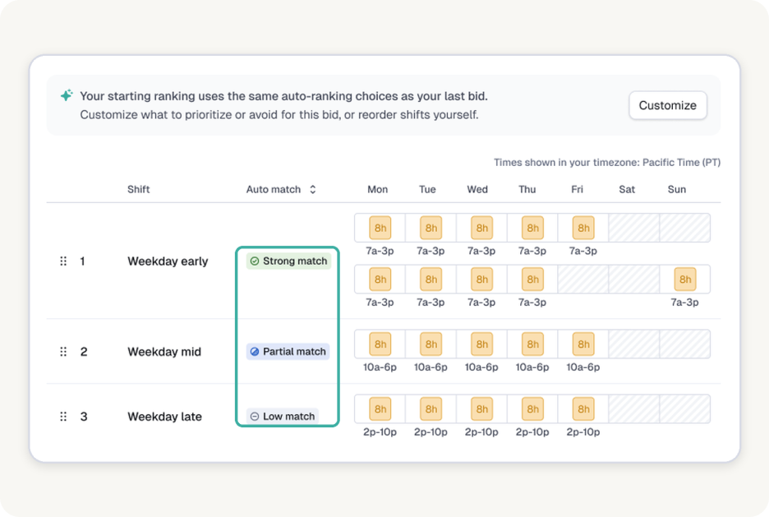Select the Weekday early shift name

click(x=168, y=261)
